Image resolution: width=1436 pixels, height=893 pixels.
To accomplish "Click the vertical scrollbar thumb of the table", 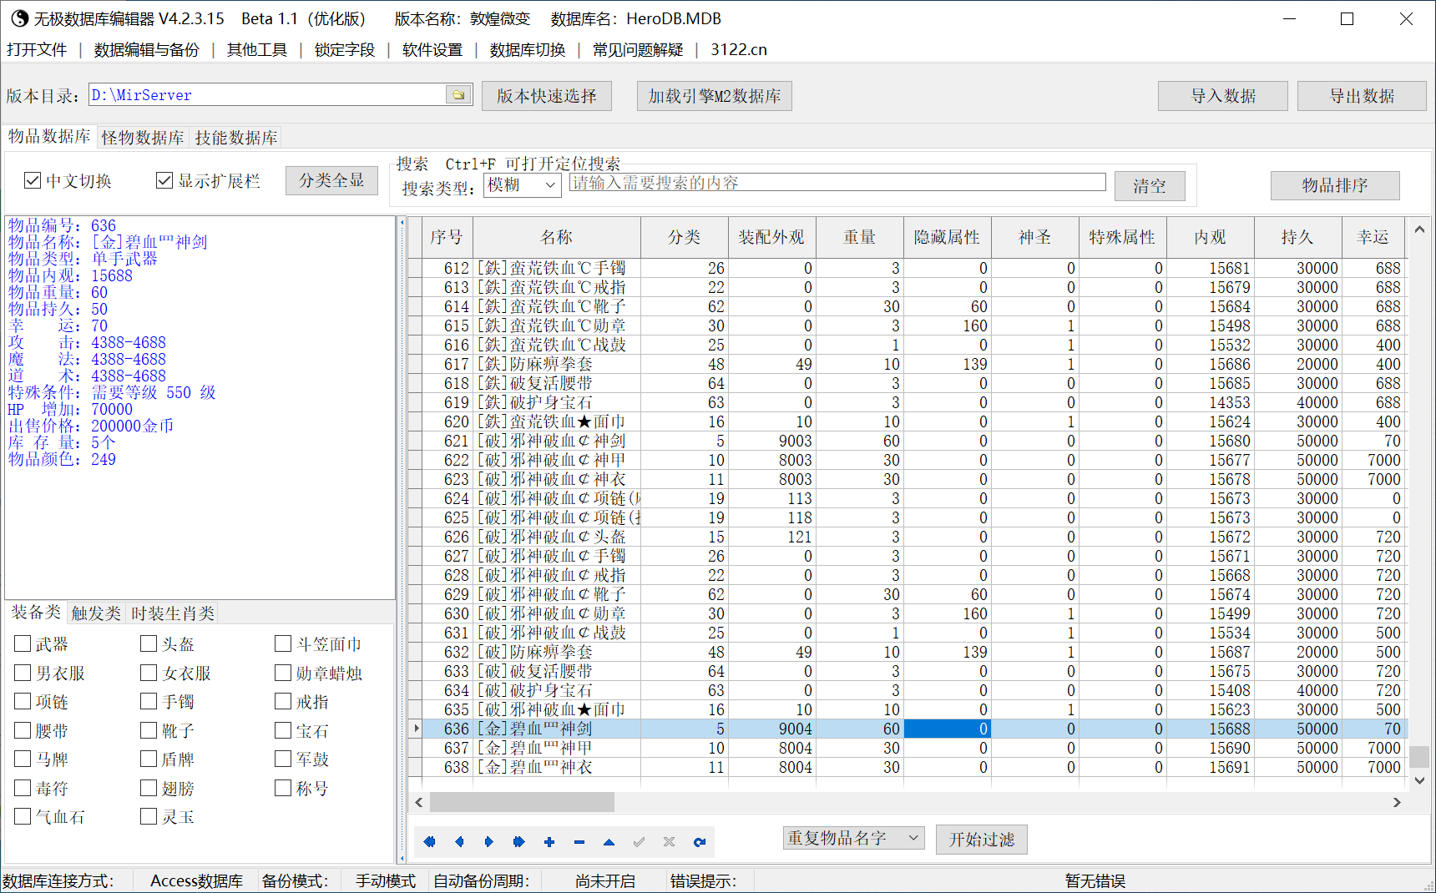I will (x=1419, y=757).
